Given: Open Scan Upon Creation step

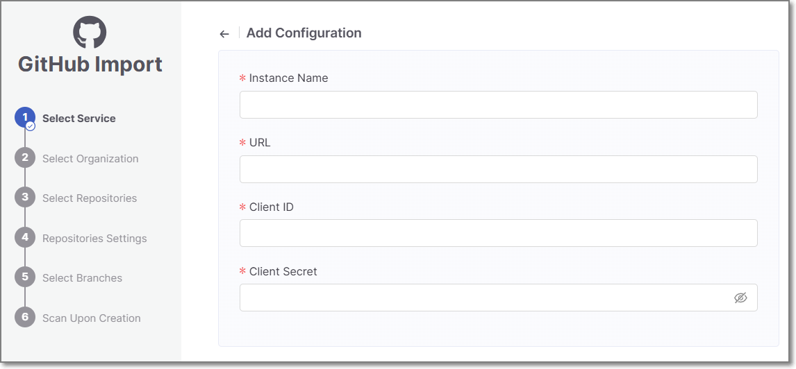Looking at the screenshot, I should [92, 318].
